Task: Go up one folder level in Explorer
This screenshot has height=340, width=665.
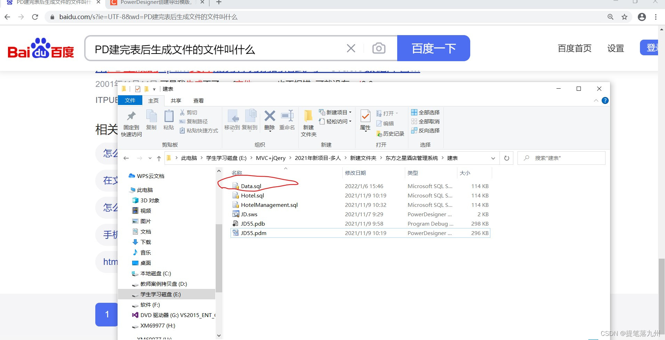Action: click(159, 158)
